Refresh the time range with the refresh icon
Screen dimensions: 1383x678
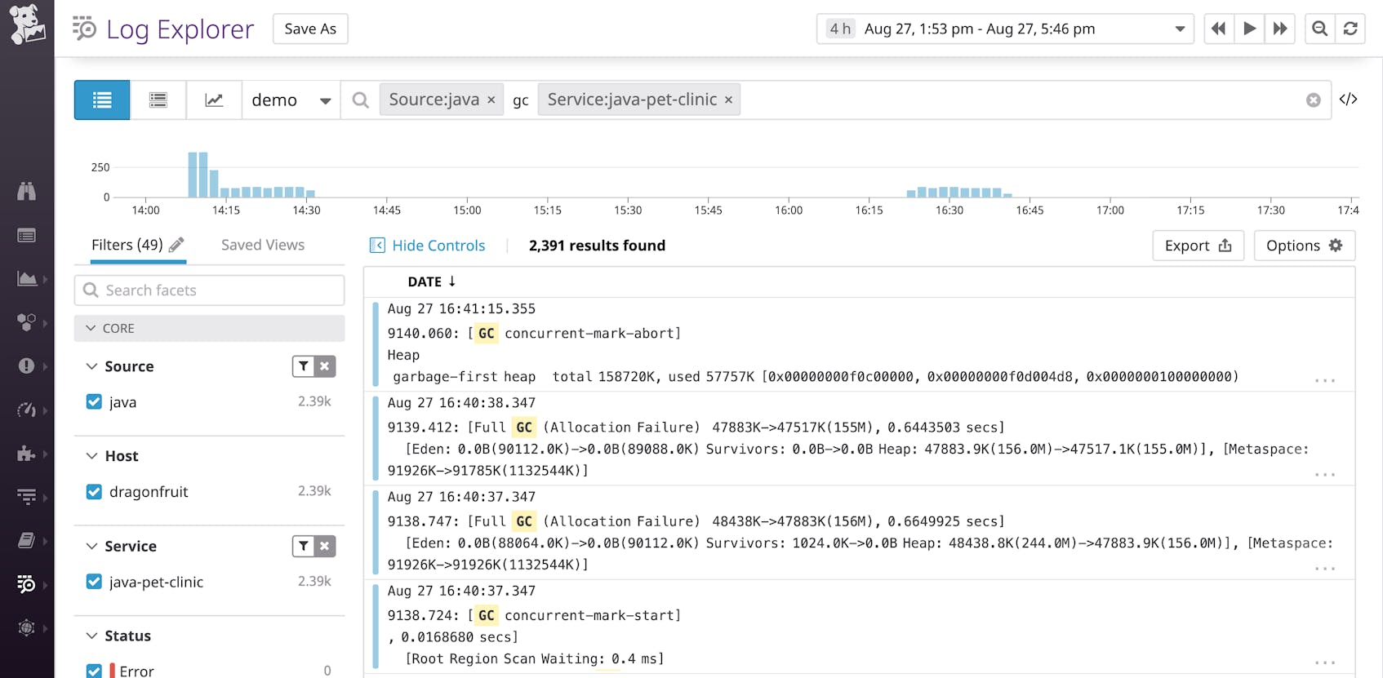click(x=1352, y=28)
